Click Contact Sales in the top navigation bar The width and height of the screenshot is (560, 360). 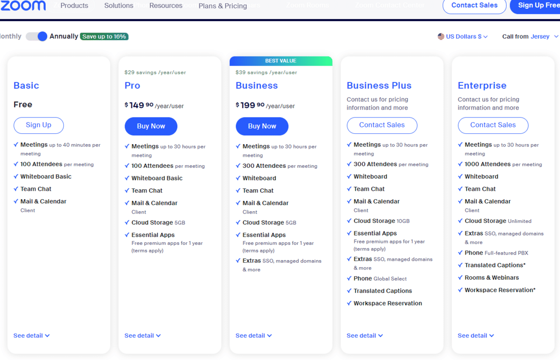click(x=475, y=6)
